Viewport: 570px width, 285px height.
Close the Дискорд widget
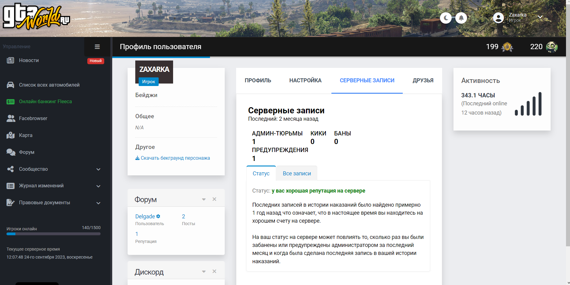tap(214, 271)
